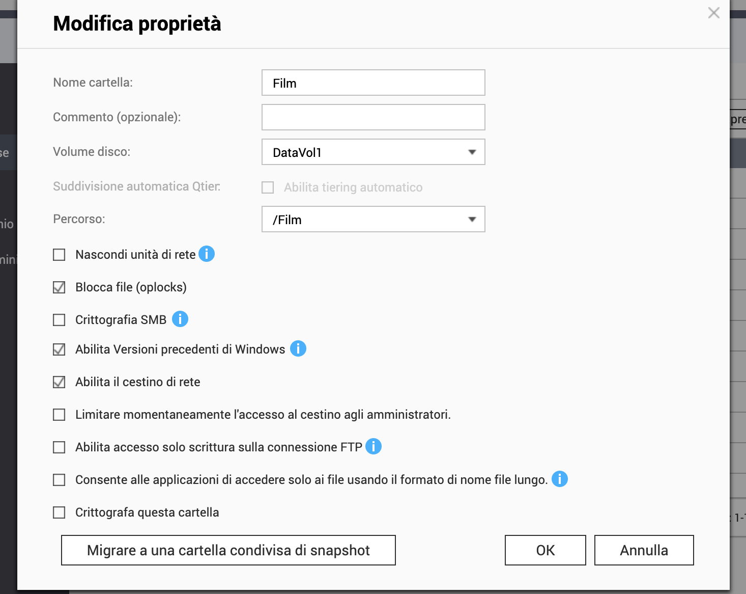
Task: Show info for Crittografia SMB
Action: 180,319
